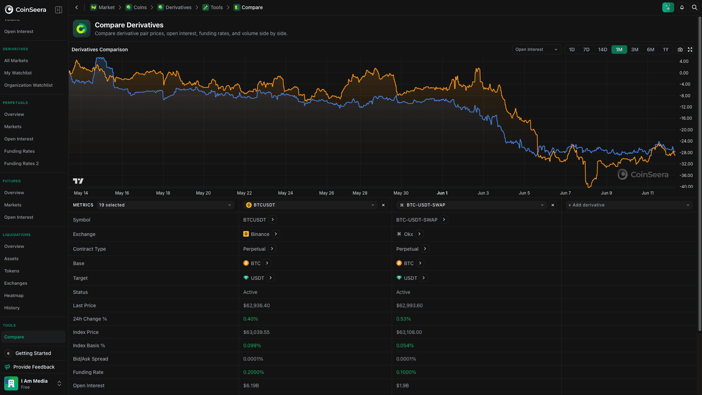This screenshot has height=395, width=702.
Task: Open USDT target arrow in BTCUSDT column
Action: 271,278
